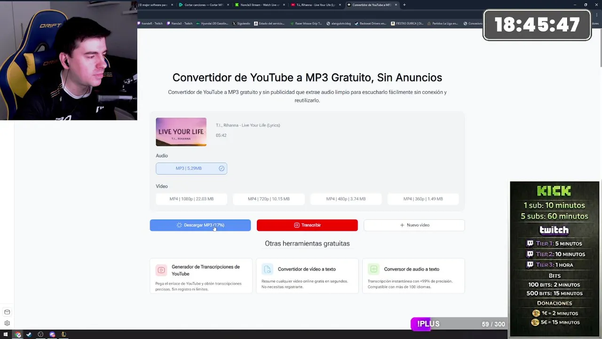602x339 pixels.
Task: Click the Generador de Transcripciones card icon
Action: point(161,270)
